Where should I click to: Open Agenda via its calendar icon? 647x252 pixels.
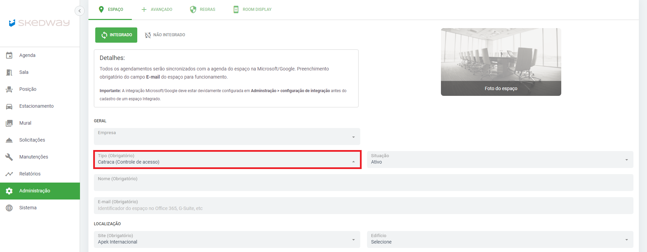[x=9, y=55]
